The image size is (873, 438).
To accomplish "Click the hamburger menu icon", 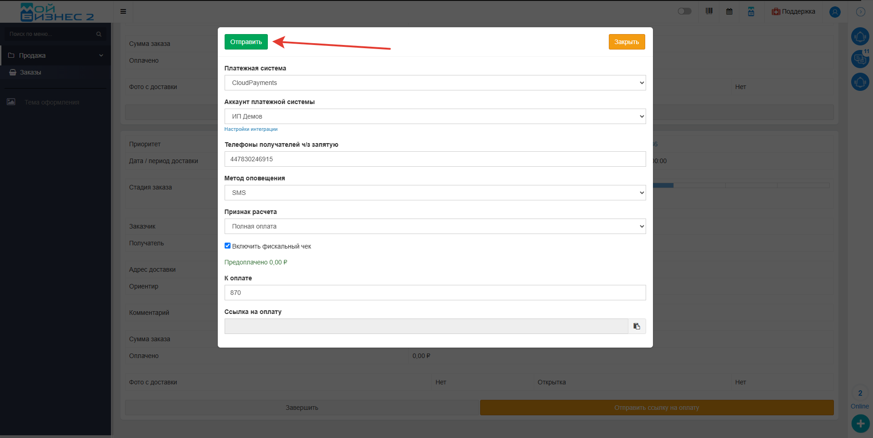I will [123, 11].
